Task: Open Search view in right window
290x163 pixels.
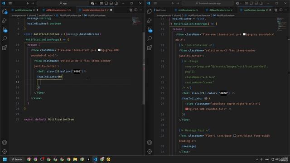Action: pyautogui.click(x=150, y=38)
